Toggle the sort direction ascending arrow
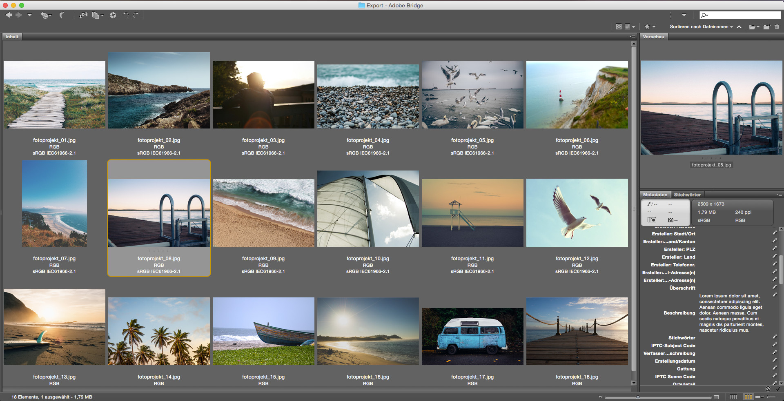 point(739,27)
